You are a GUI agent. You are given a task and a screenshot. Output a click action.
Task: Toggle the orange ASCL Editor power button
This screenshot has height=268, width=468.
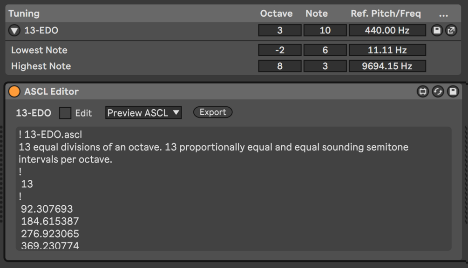14,92
